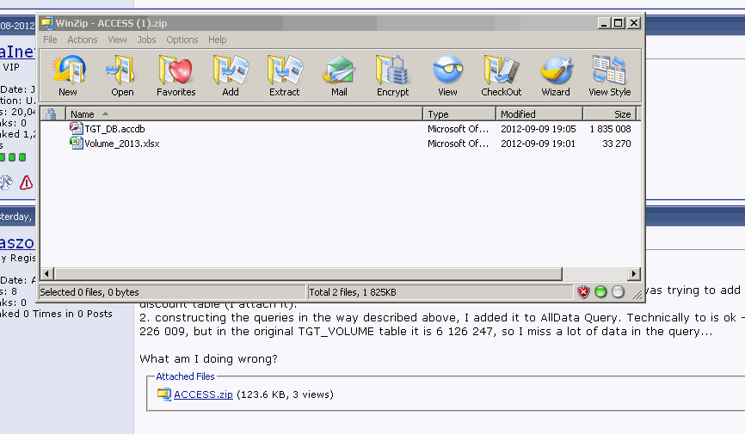Click the right arrow of horizontal scrollbar
The image size is (745, 434).
[x=634, y=273]
